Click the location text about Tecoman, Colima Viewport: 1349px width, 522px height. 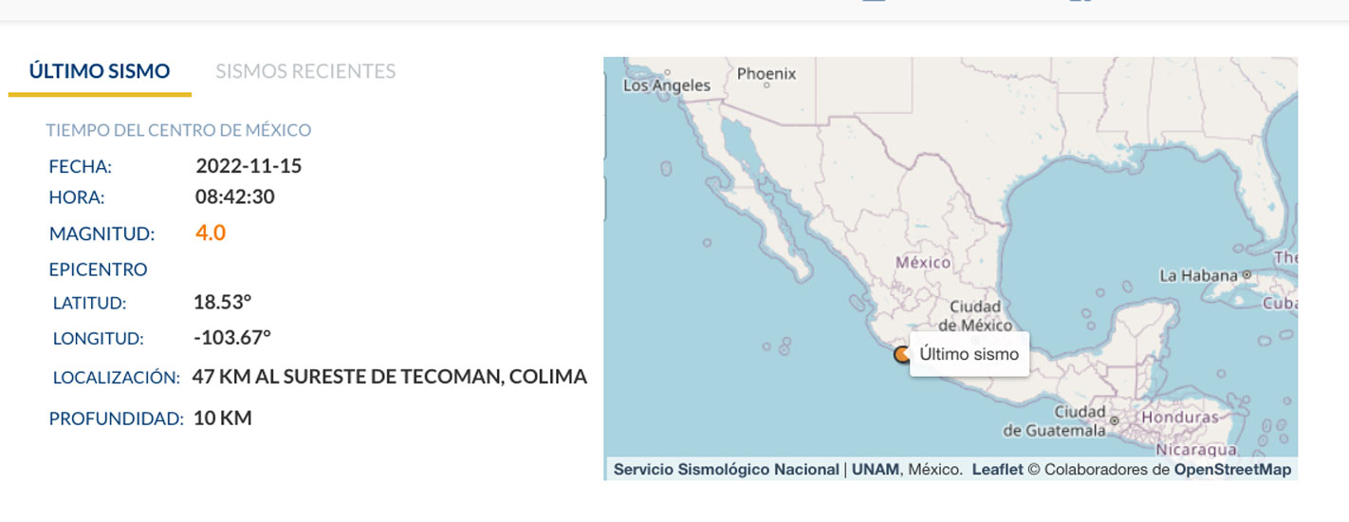390,377
